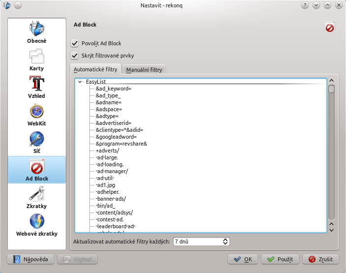Select the -ad-large. filter row

(x=107, y=157)
